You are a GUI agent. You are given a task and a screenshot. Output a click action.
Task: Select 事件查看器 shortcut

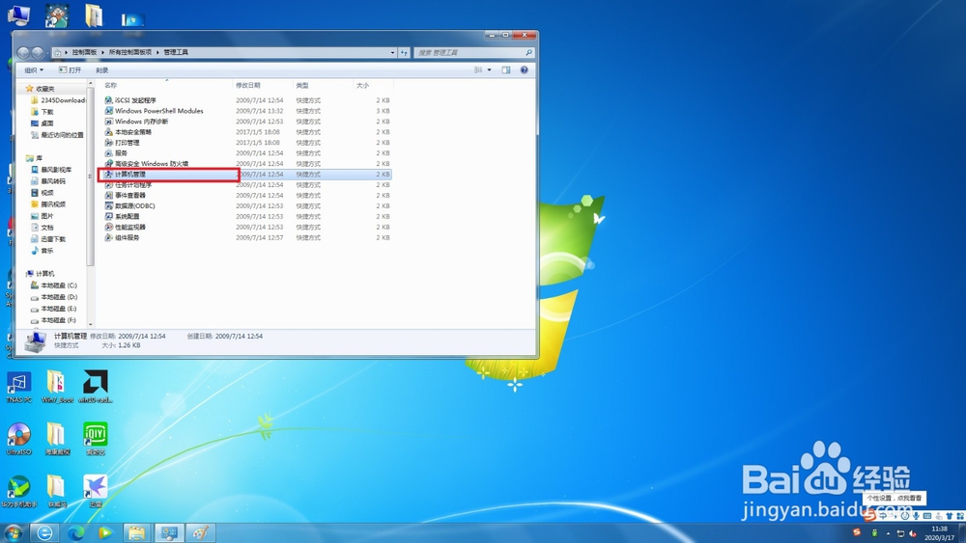click(125, 195)
